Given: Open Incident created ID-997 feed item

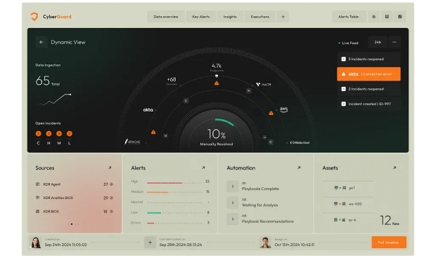Looking at the screenshot, I should [368, 104].
